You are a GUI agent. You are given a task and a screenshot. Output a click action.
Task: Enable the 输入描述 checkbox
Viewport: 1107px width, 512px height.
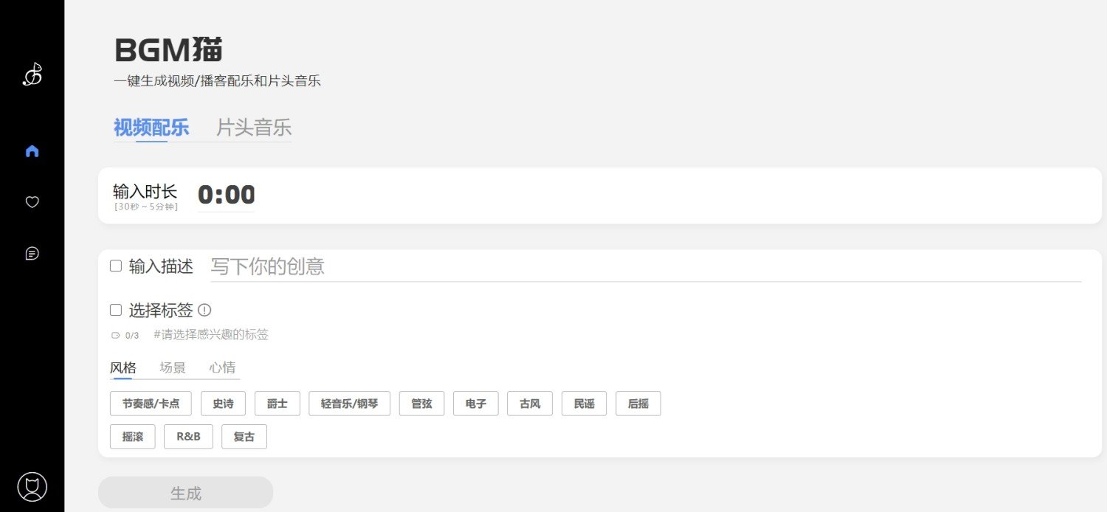click(x=116, y=266)
